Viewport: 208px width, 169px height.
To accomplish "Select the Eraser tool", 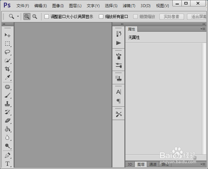I will pos(7,121).
